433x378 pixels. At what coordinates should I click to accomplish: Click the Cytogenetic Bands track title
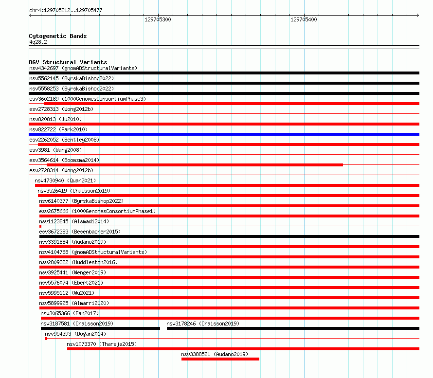click(x=58, y=36)
